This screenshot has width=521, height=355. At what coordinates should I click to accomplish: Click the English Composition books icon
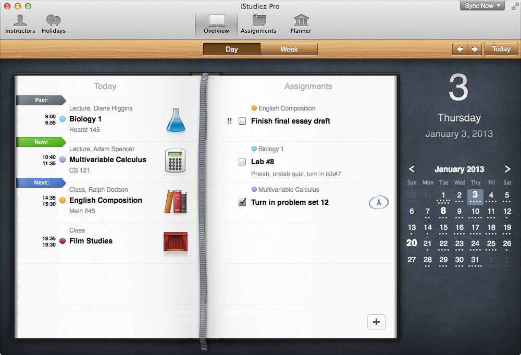pyautogui.click(x=176, y=201)
